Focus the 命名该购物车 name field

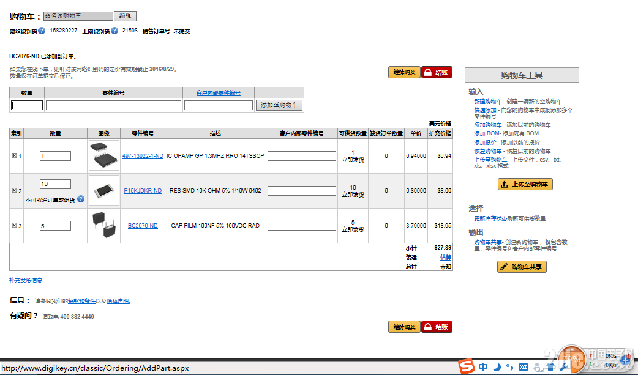click(x=78, y=16)
